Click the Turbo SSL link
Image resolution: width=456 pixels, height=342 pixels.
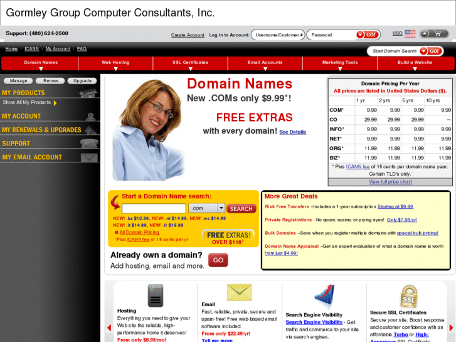click(x=401, y=334)
